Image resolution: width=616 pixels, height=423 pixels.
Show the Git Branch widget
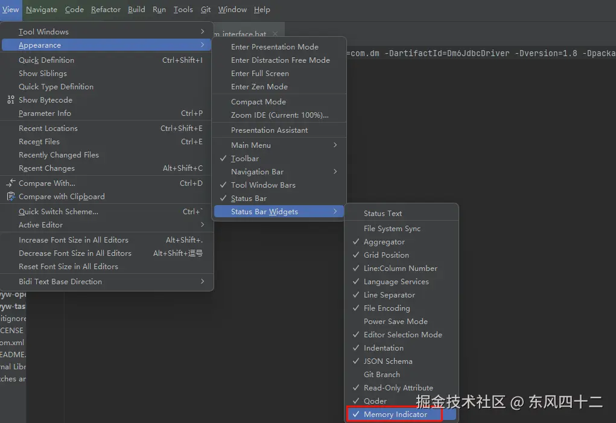tap(381, 374)
